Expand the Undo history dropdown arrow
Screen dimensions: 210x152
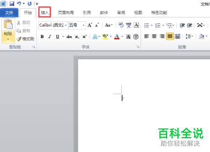pos(24,4)
